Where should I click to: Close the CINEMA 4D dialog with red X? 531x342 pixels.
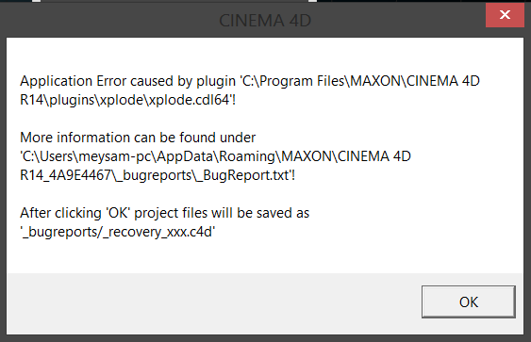[x=505, y=15]
